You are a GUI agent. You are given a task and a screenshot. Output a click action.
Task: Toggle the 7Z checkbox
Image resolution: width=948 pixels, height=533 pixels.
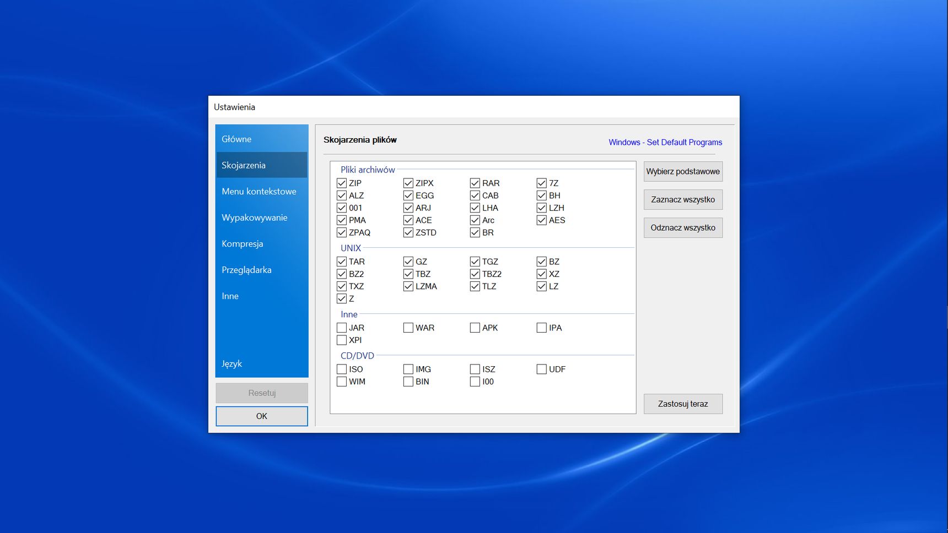542,183
